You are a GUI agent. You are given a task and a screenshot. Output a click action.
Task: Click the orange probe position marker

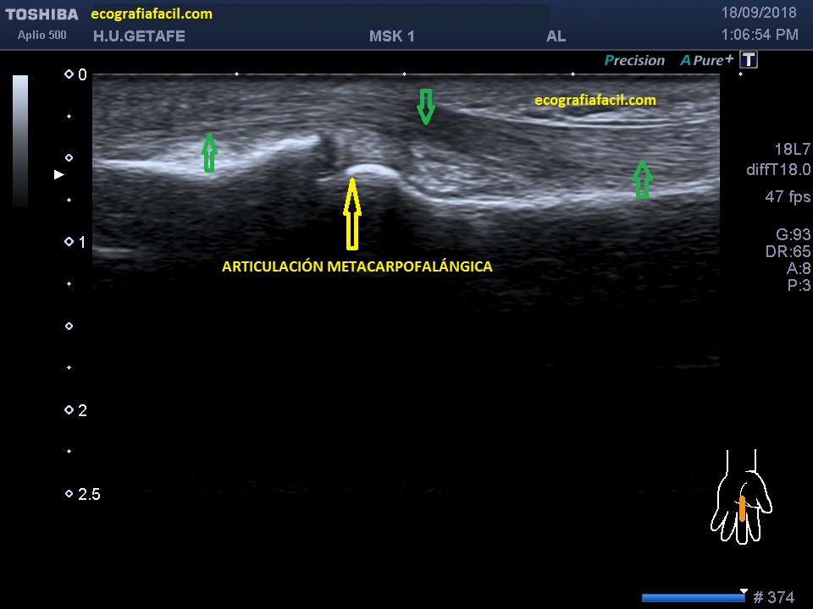coord(742,508)
